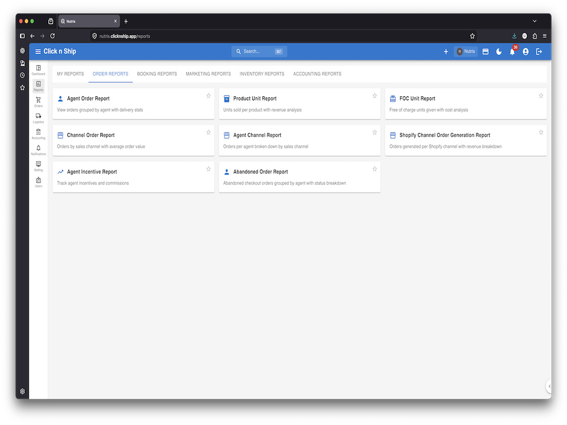Viewport: 567px width, 425px height.
Task: Open Abandoned Order Report card
Action: click(299, 177)
